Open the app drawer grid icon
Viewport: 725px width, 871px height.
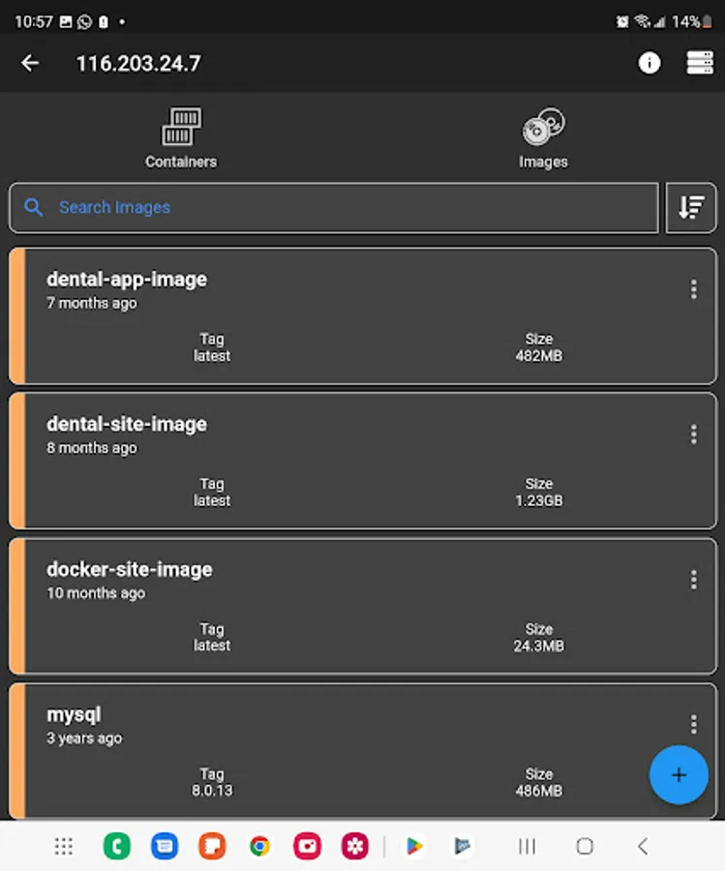(x=64, y=847)
